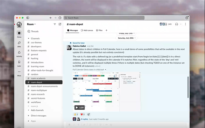Open the Later bookmark in left rail
The width and height of the screenshot is (205, 128).
coord(19,63)
